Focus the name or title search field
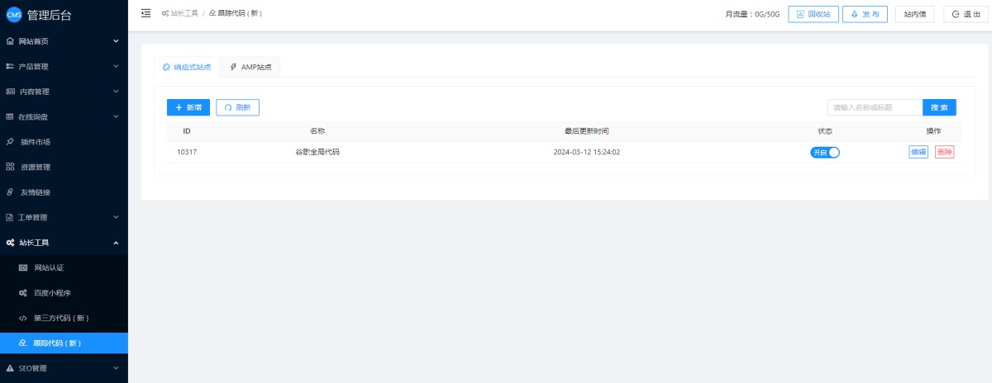 [x=875, y=107]
